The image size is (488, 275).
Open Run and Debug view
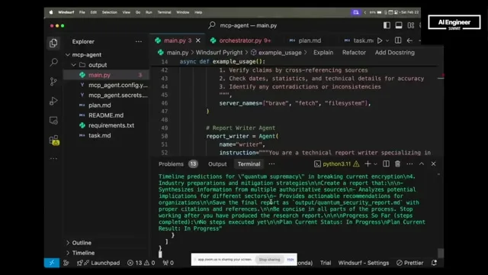tap(53, 101)
